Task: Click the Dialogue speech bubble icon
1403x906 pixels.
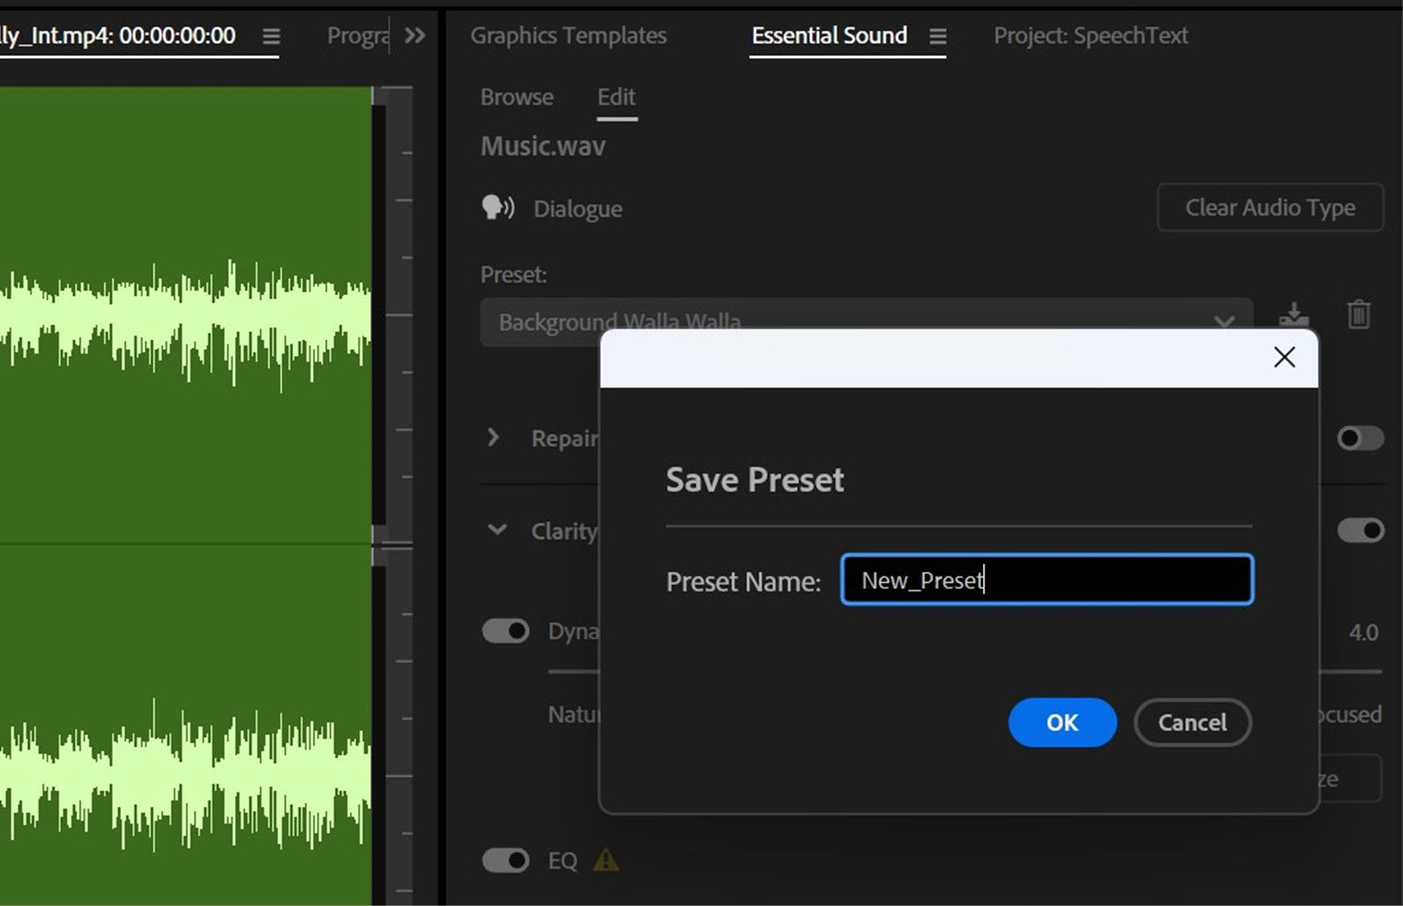Action: pos(496,208)
